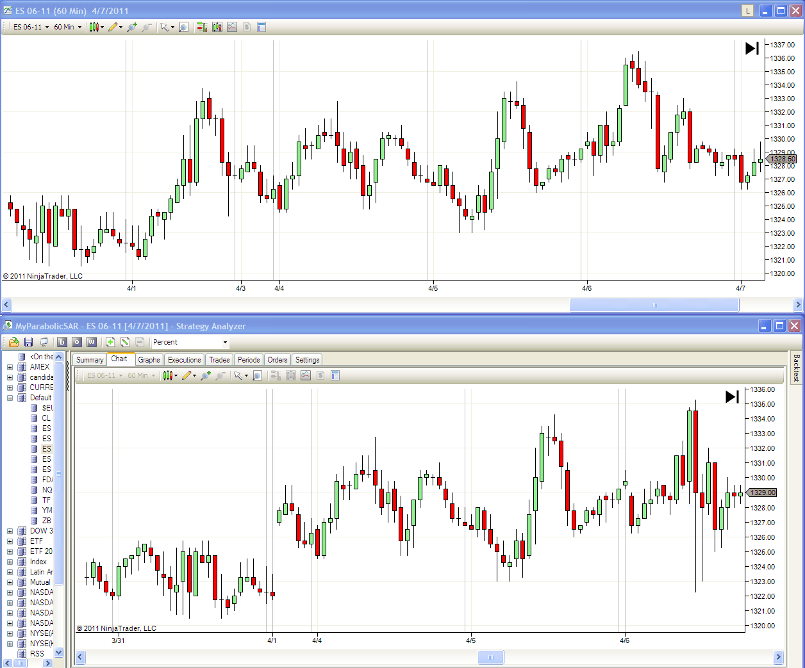The width and height of the screenshot is (805, 668).
Task: Select NQ instrument in tree
Action: click(47, 490)
